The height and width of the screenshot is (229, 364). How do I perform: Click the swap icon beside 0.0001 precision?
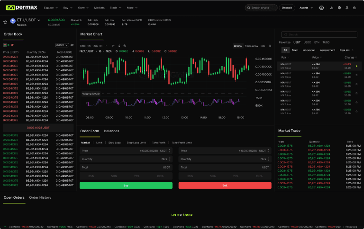[72, 45]
